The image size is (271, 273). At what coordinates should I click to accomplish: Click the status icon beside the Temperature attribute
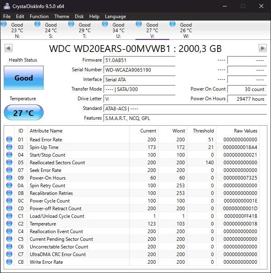[x=9, y=224]
